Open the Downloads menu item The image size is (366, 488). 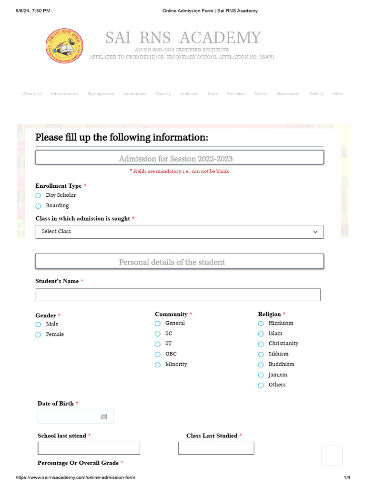(288, 94)
